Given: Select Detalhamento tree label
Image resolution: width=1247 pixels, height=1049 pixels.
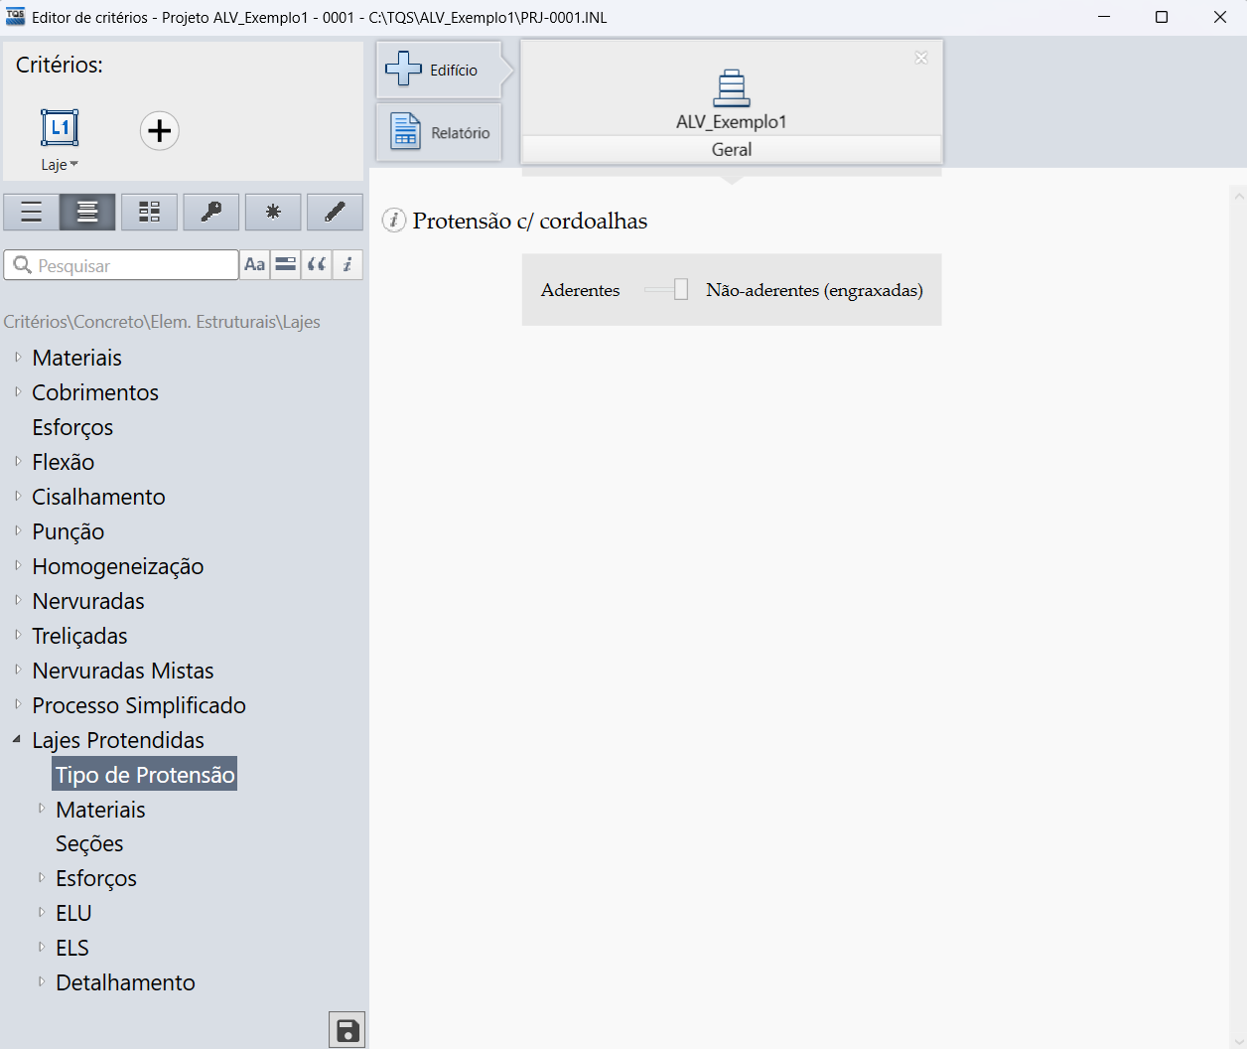Looking at the screenshot, I should (125, 982).
